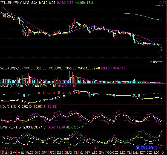Click the month 7 marker on the time axis
Viewport: 167px width, 155px height.
click(23, 148)
